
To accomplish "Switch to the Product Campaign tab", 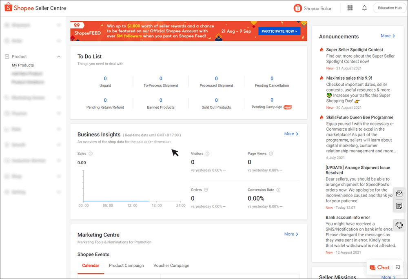I will [x=126, y=265].
